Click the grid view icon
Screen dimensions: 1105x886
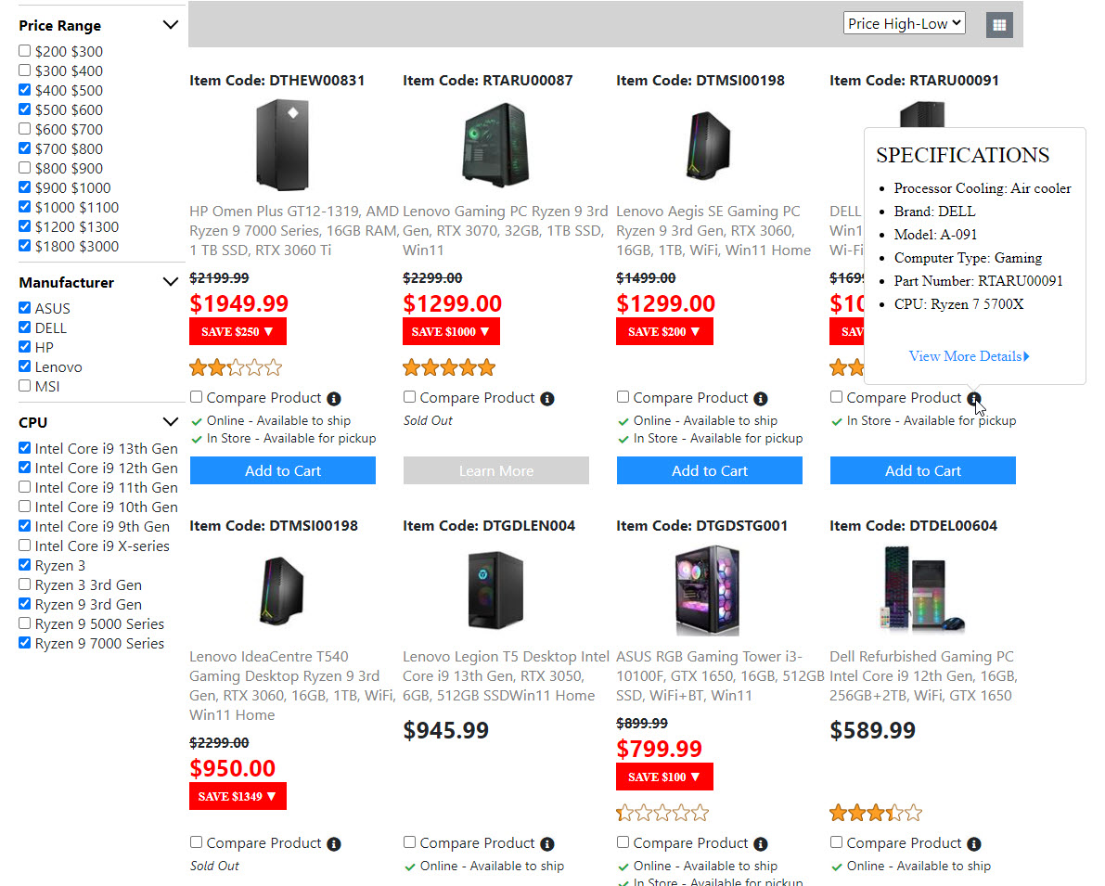coord(999,25)
